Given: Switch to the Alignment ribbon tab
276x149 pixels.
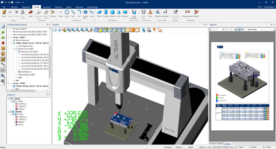Looking at the screenshot, I should coord(26,7).
